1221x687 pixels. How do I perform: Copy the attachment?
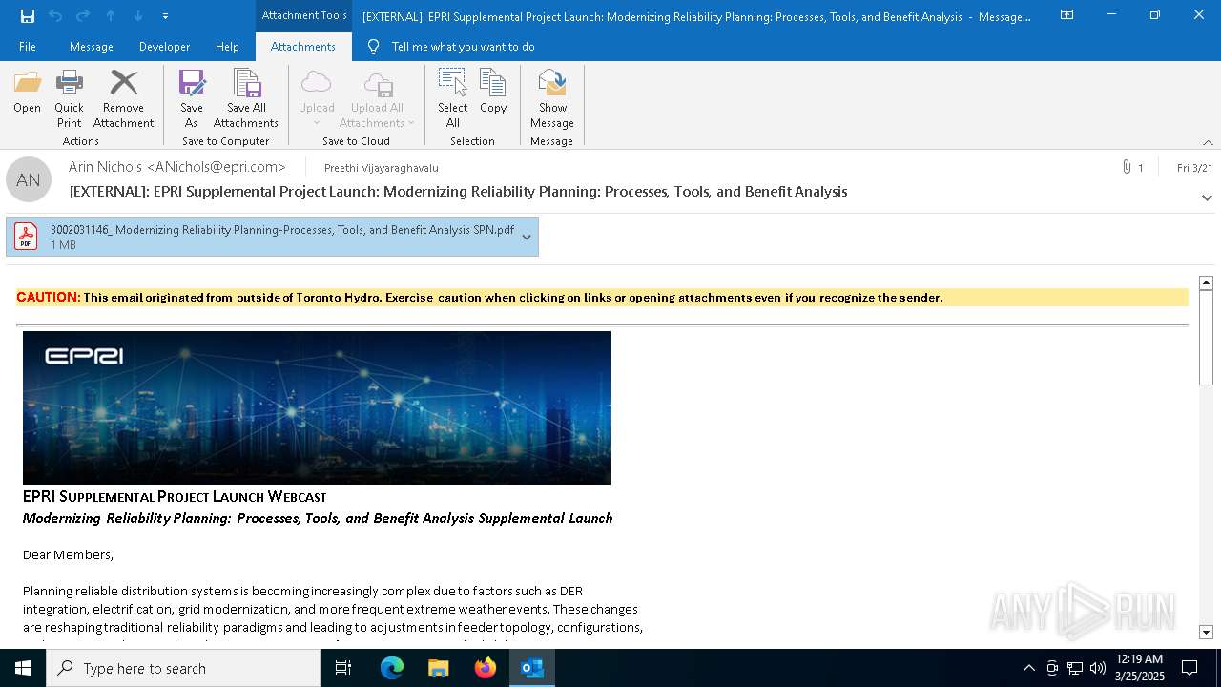click(x=493, y=93)
